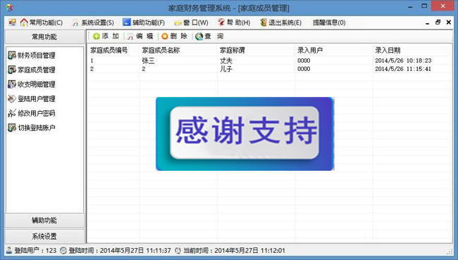Collapse the 常用功能 sidebar header

(44, 37)
